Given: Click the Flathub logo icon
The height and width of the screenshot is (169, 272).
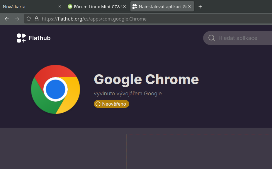Looking at the screenshot, I should [21, 38].
